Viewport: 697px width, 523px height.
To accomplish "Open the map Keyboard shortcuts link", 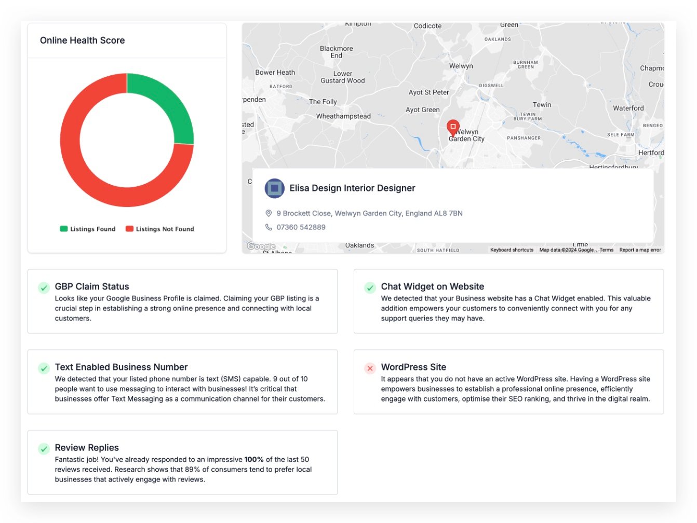I will [512, 250].
